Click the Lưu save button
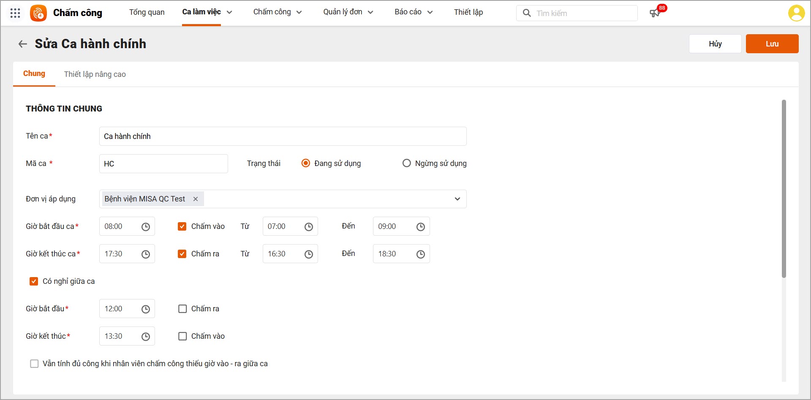 pyautogui.click(x=772, y=44)
